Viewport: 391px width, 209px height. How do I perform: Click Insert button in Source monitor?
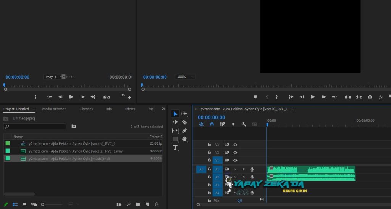pyautogui.click(x=107, y=97)
